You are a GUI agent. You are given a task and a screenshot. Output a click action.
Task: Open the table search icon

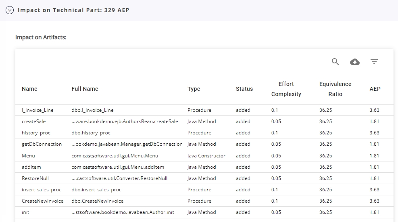tap(335, 62)
